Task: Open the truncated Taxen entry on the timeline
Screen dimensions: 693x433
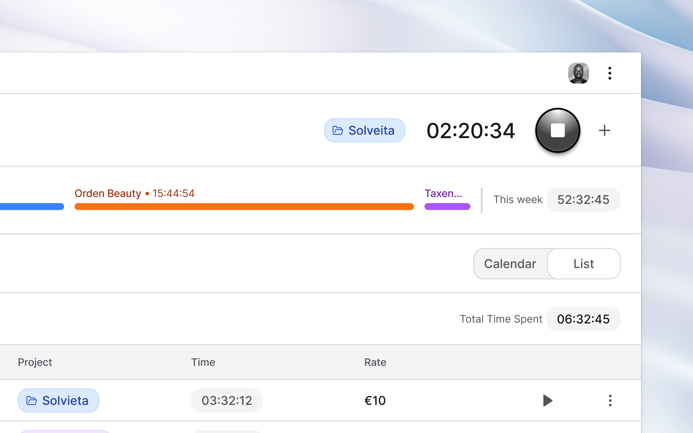Action: pyautogui.click(x=444, y=193)
